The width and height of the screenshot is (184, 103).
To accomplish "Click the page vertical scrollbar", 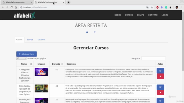I will [183, 41].
